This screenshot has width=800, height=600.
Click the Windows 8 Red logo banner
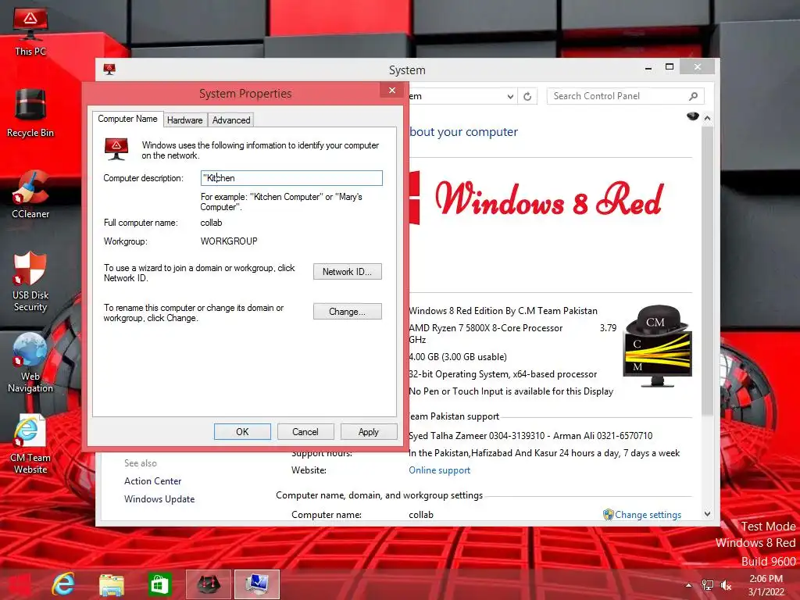[x=537, y=198]
